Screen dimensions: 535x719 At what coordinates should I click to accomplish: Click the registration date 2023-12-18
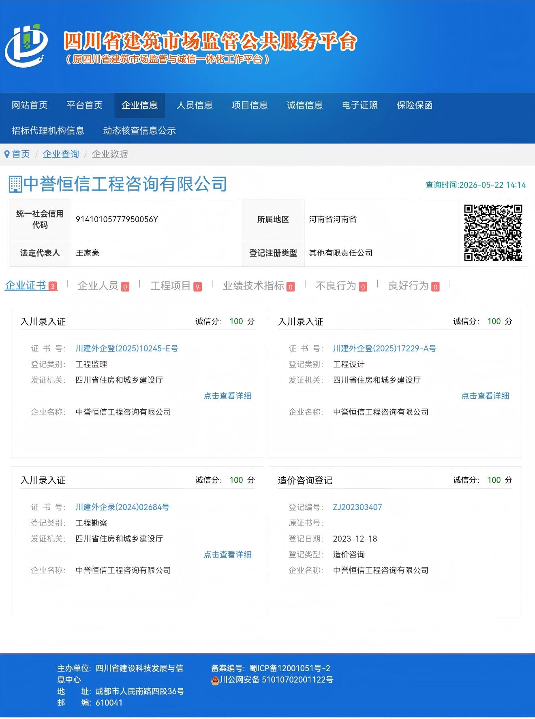[355, 539]
